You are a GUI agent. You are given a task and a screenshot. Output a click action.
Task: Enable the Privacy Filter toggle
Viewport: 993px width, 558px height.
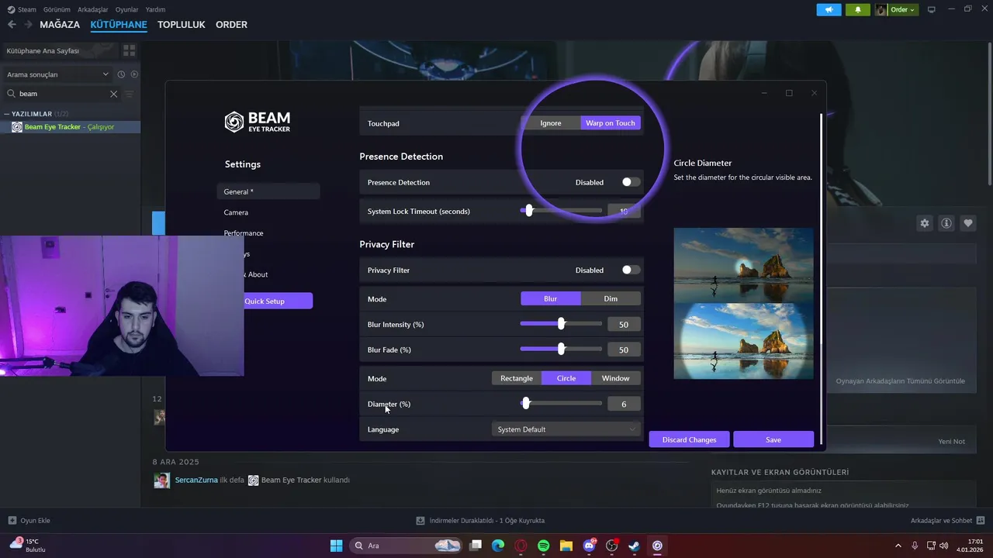click(x=631, y=270)
